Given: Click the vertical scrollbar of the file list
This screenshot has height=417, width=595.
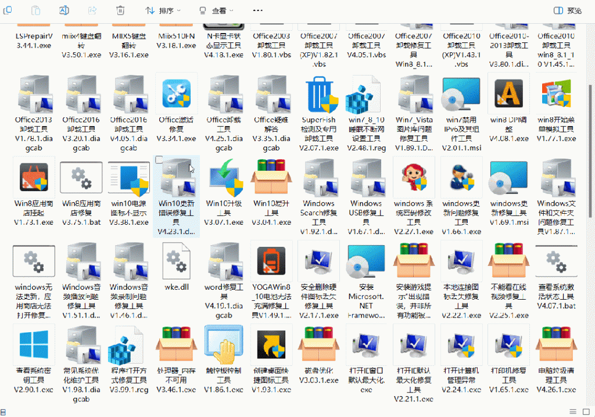Looking at the screenshot, I should click(590, 152).
